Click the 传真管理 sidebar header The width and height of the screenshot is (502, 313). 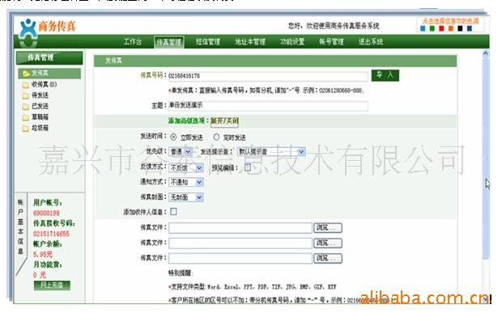[49, 58]
